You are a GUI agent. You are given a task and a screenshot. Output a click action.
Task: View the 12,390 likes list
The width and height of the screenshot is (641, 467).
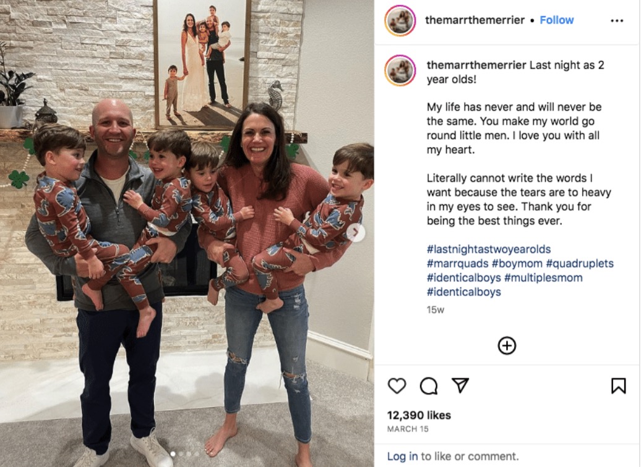click(x=419, y=415)
